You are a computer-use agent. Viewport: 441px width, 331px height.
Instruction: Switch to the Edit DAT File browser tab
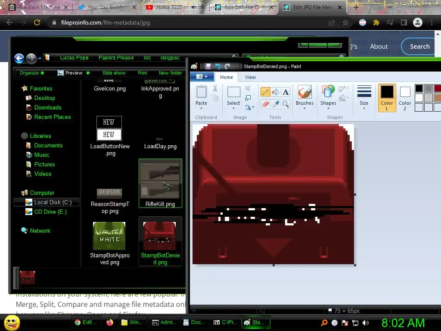(x=244, y=7)
